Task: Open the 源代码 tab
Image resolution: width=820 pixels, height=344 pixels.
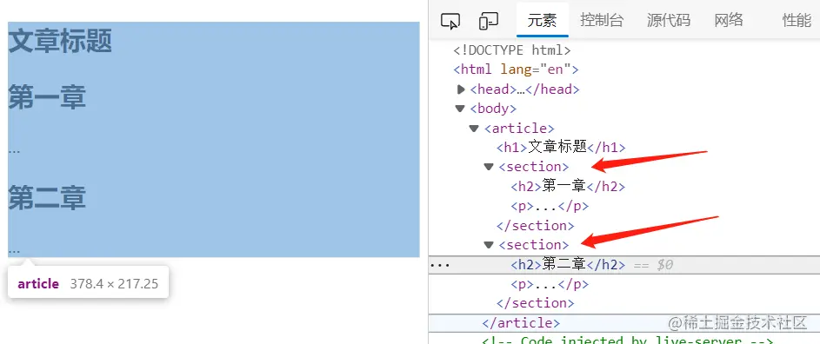Action: click(x=669, y=20)
